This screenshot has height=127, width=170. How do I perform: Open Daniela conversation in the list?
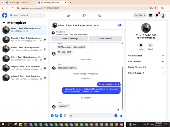point(24,39)
